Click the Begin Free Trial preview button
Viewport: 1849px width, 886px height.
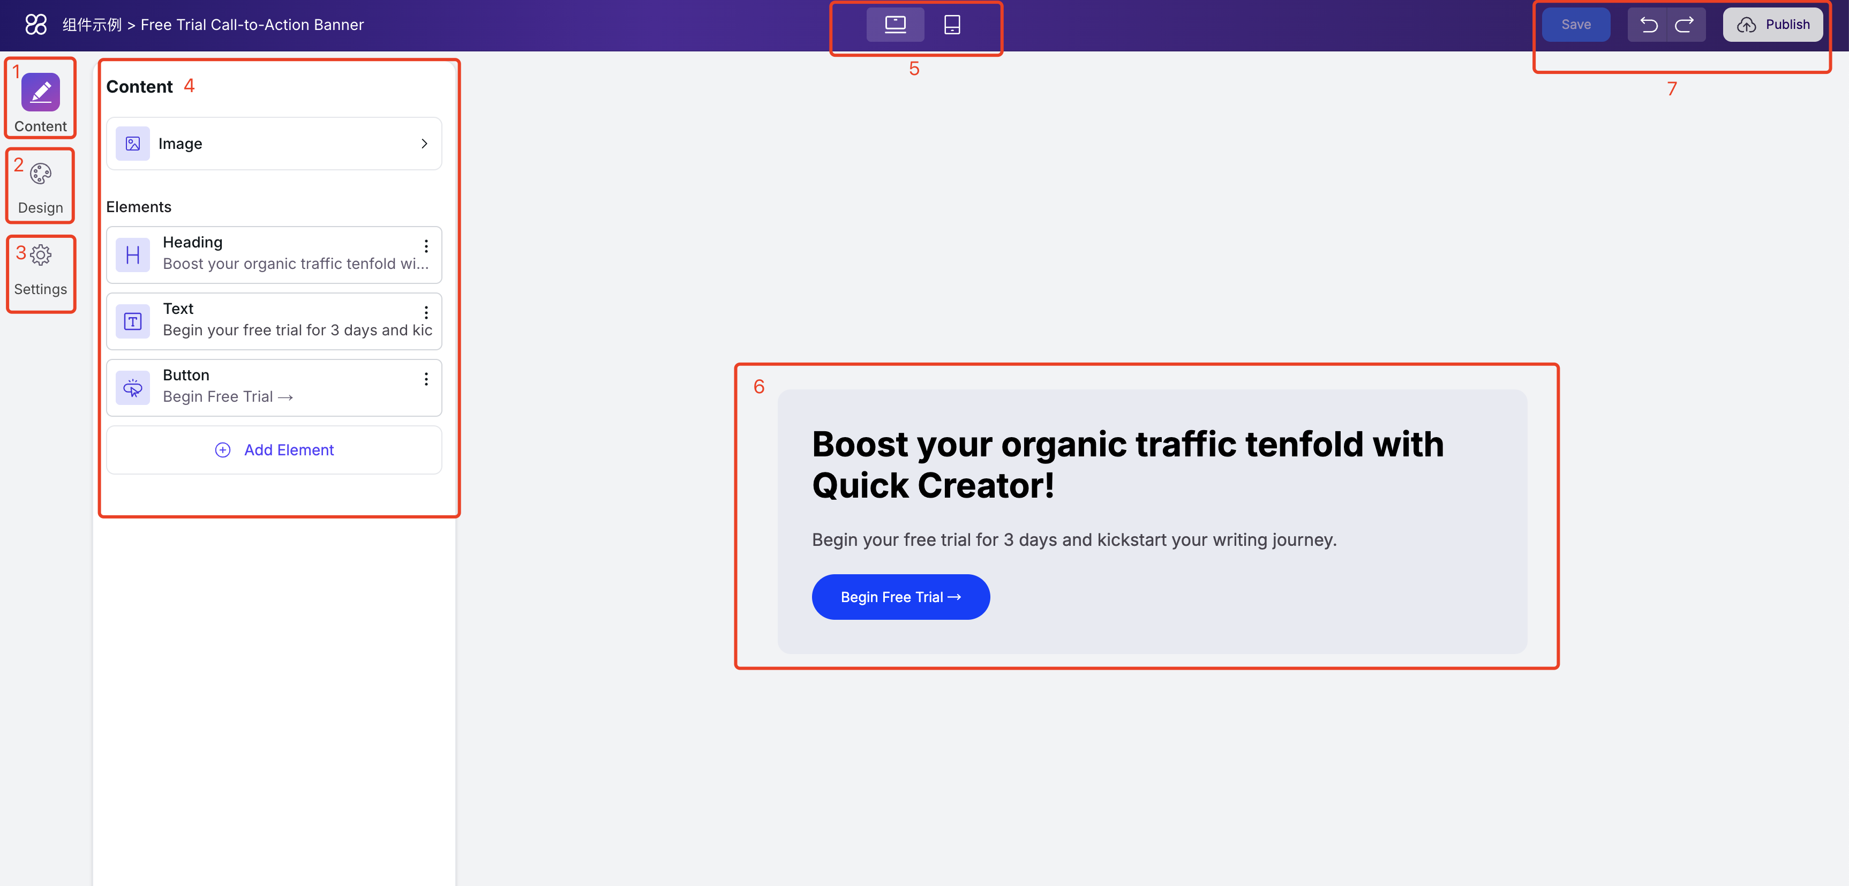click(900, 597)
